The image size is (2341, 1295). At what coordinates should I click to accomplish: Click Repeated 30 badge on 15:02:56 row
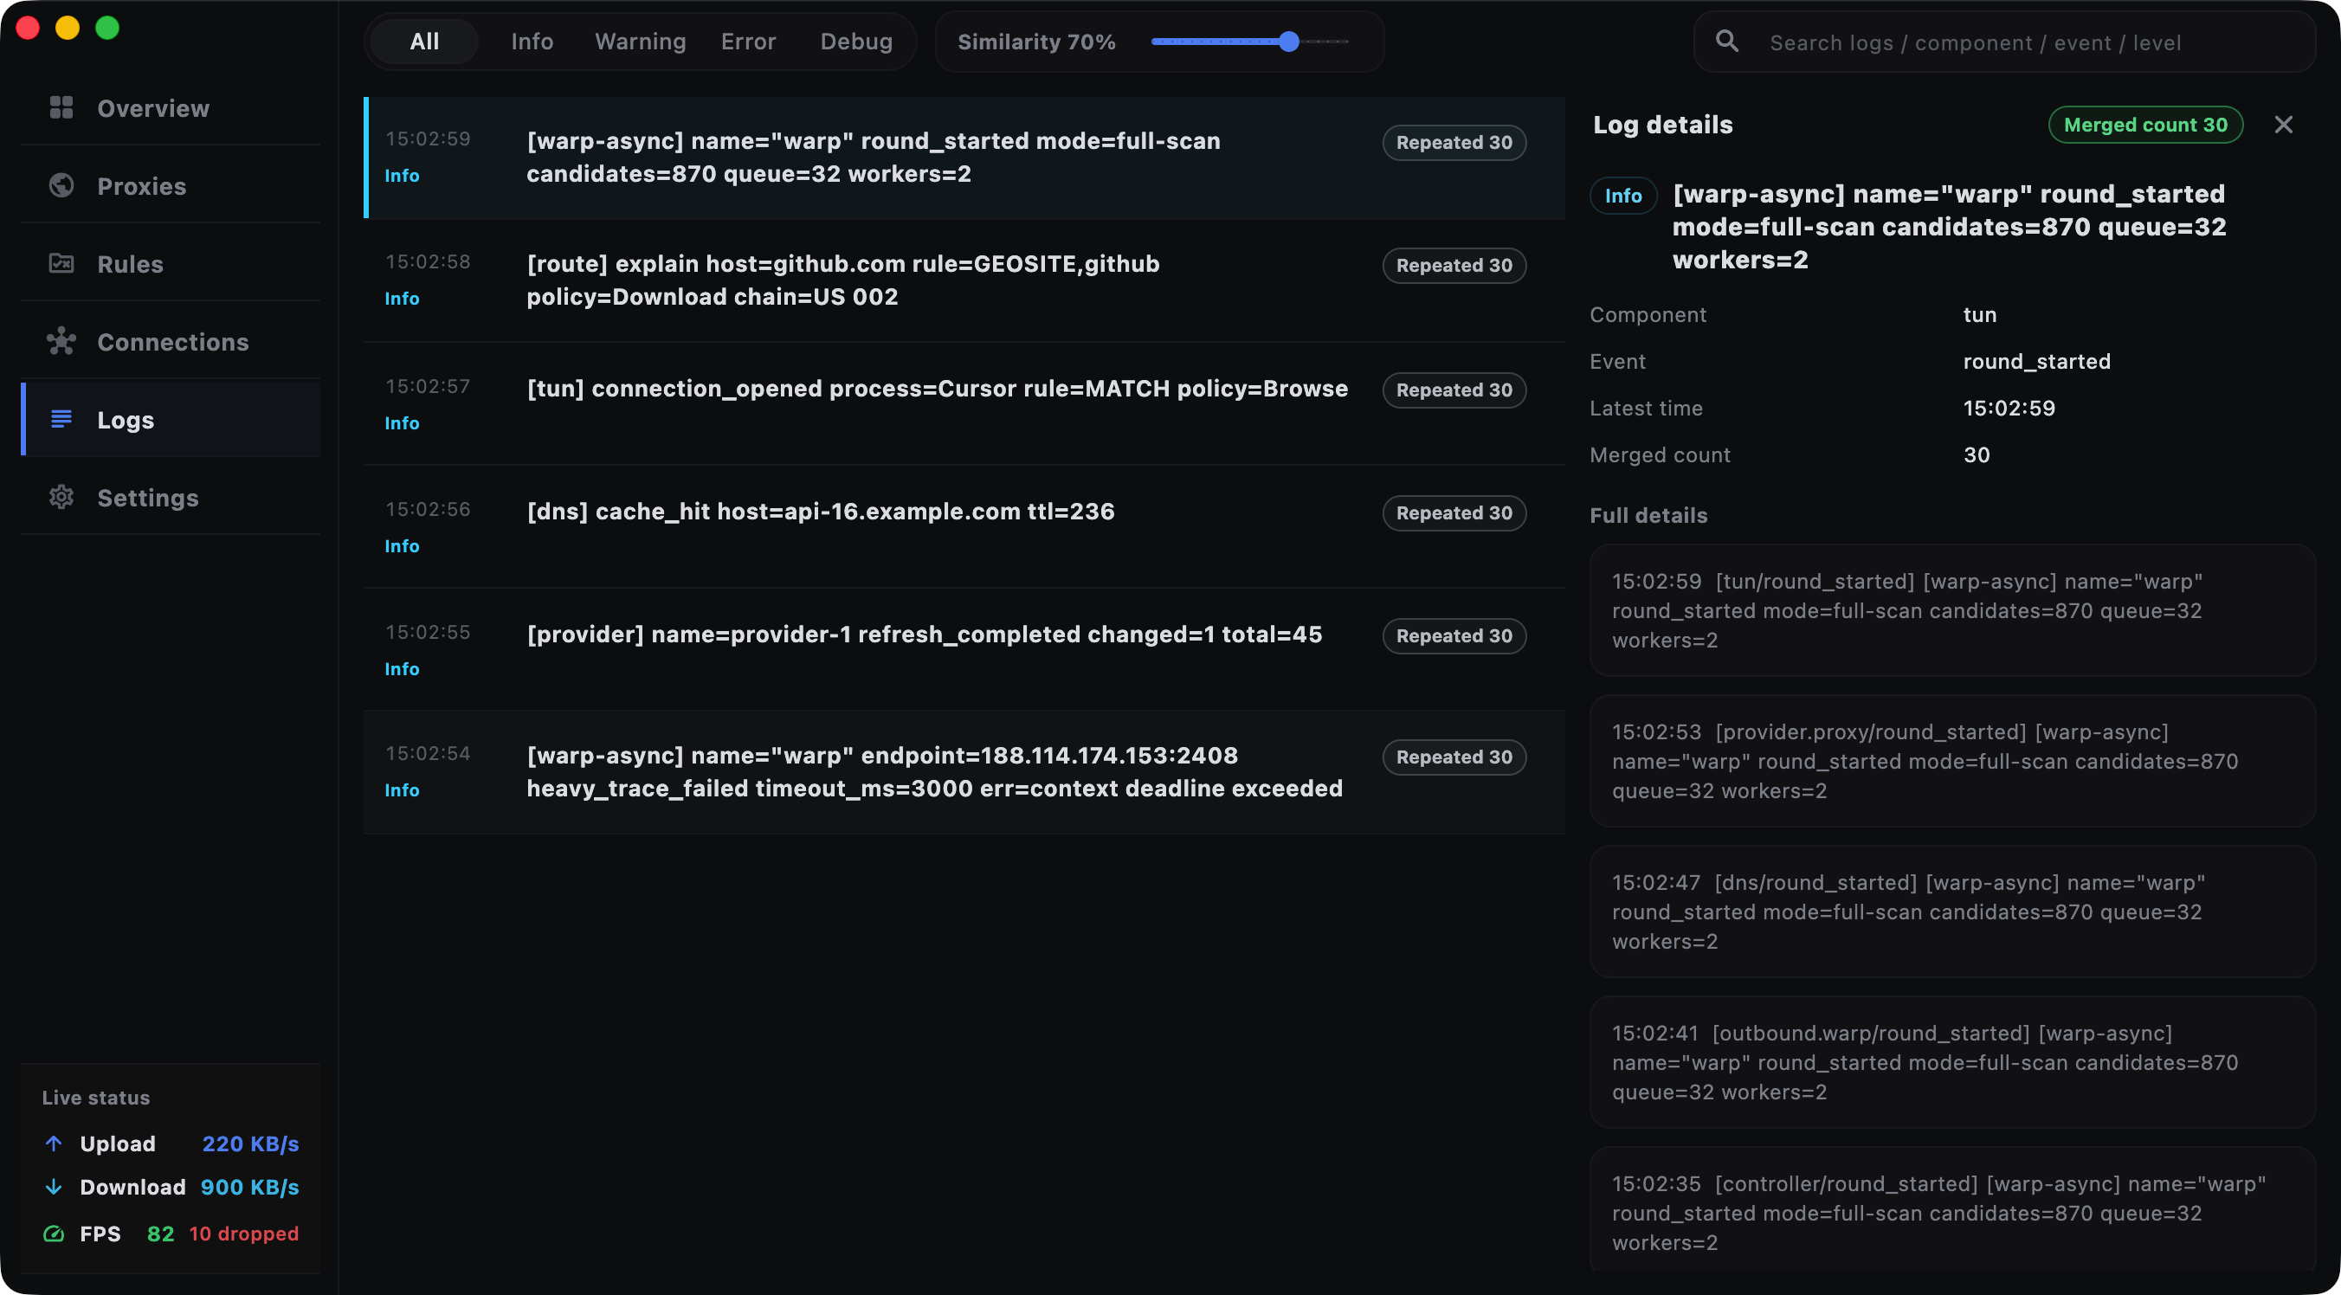click(1454, 512)
